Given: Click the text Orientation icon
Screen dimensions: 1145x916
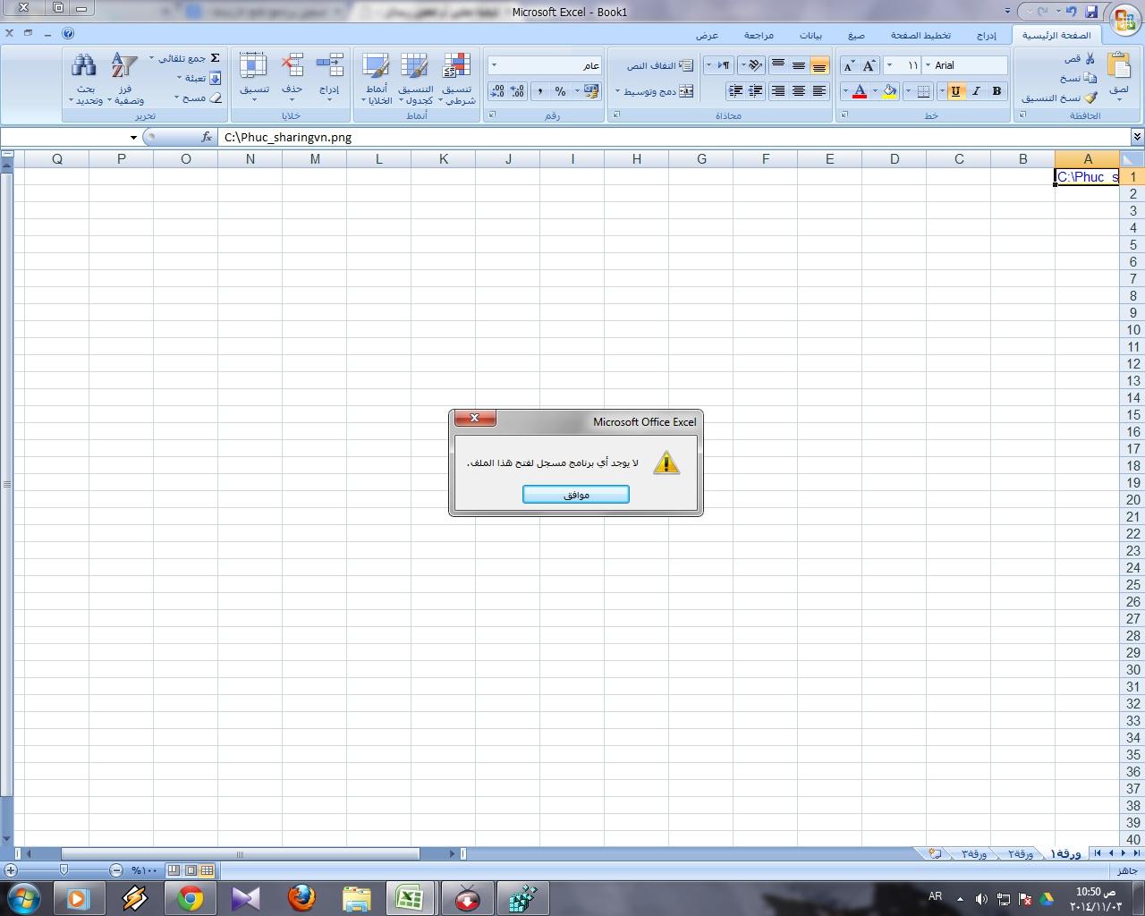Looking at the screenshot, I should (755, 65).
